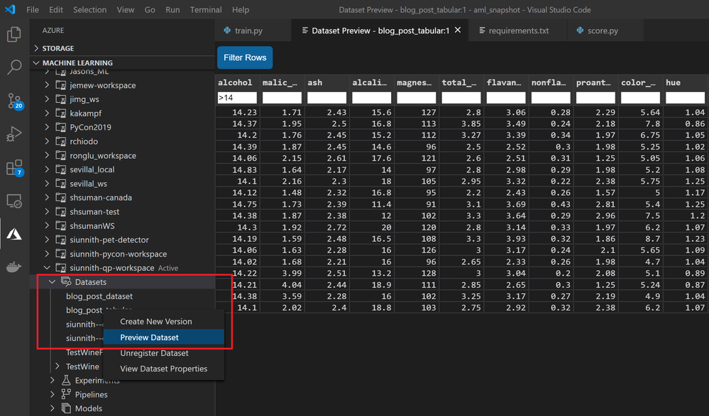The width and height of the screenshot is (709, 416).
Task: Switch to the score.py tab
Action: click(x=605, y=30)
